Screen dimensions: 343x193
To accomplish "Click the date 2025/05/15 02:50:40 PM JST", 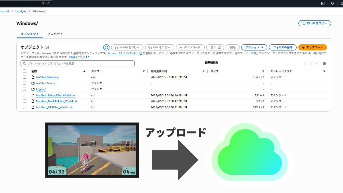I will [169, 95].
